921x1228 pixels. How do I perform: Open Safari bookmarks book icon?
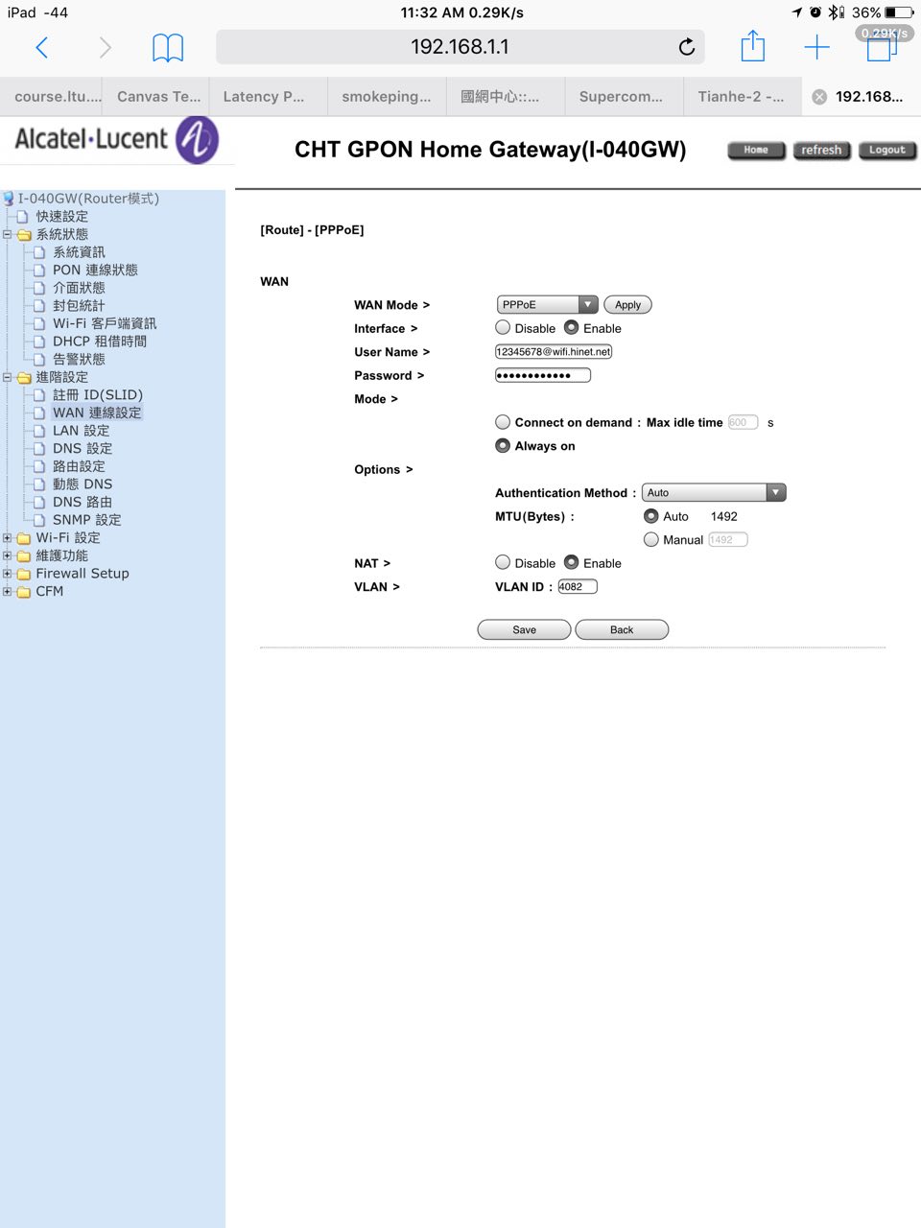coord(168,47)
